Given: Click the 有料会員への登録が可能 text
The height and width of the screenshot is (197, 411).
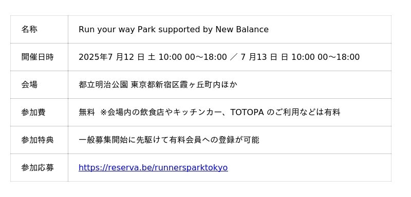Looking at the screenshot, I should tap(214, 140).
